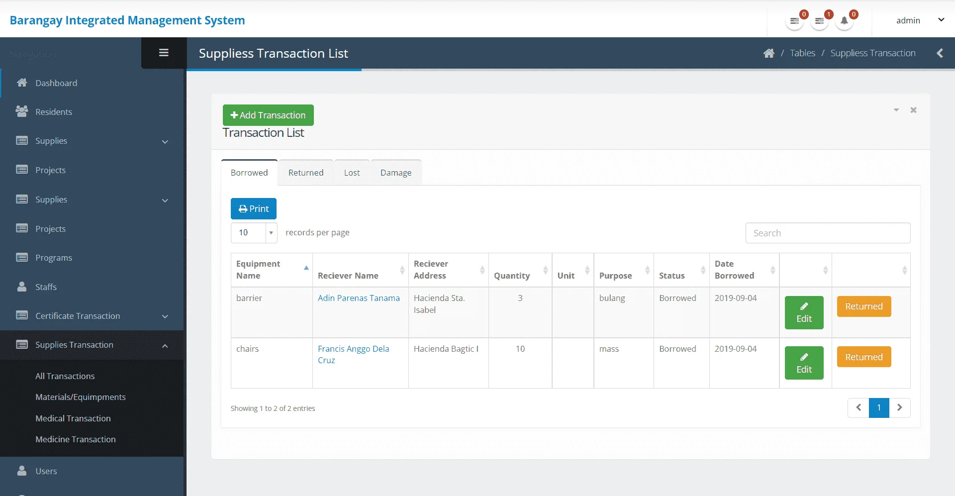The height and width of the screenshot is (496, 955).
Task: Edit the chairs transaction row
Action: point(804,363)
